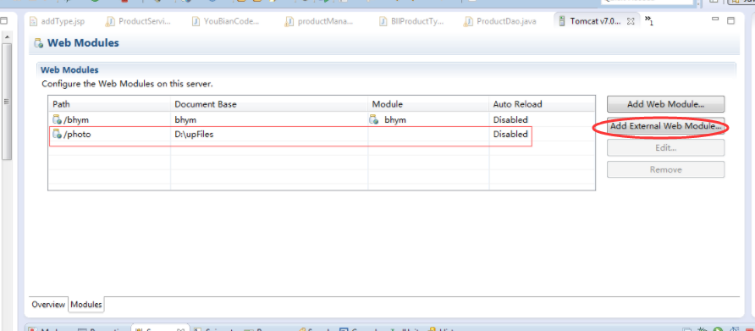Select the Modules page tab
The width and height of the screenshot is (755, 331).
tap(86, 305)
